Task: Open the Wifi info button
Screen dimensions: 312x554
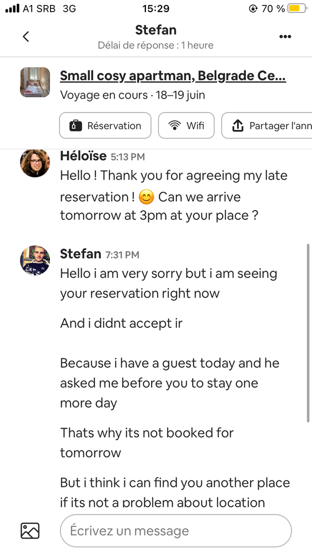Action: 186,125
